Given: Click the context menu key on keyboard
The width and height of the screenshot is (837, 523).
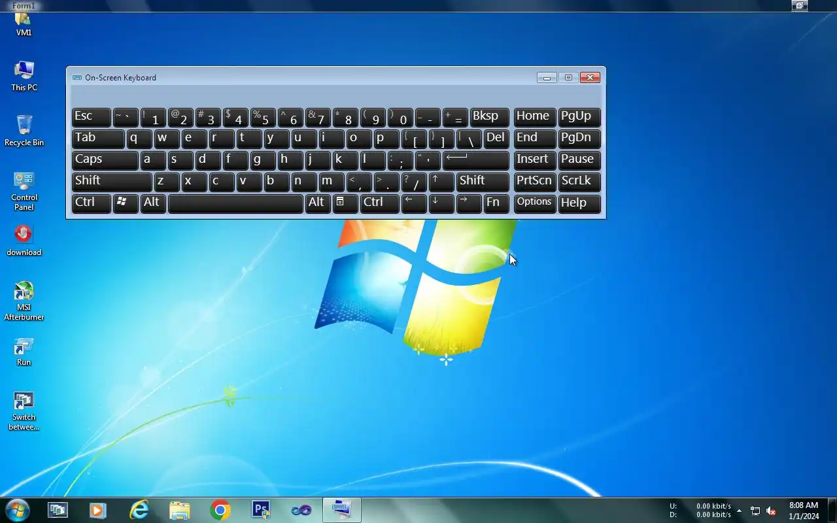Looking at the screenshot, I should coord(345,203).
